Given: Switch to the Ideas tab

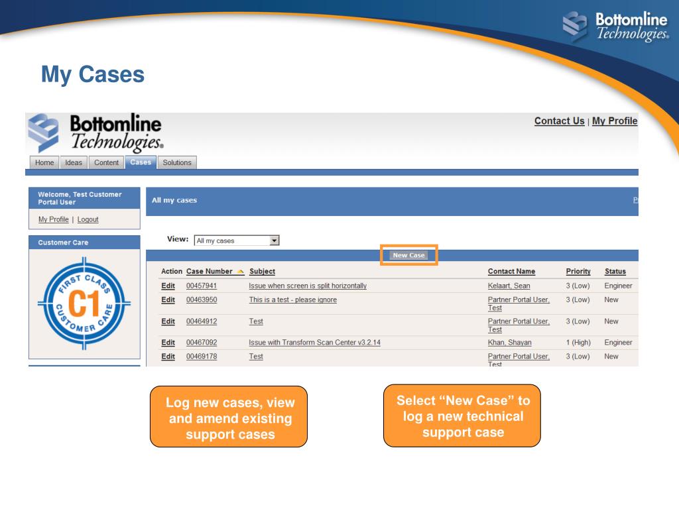Looking at the screenshot, I should [74, 162].
